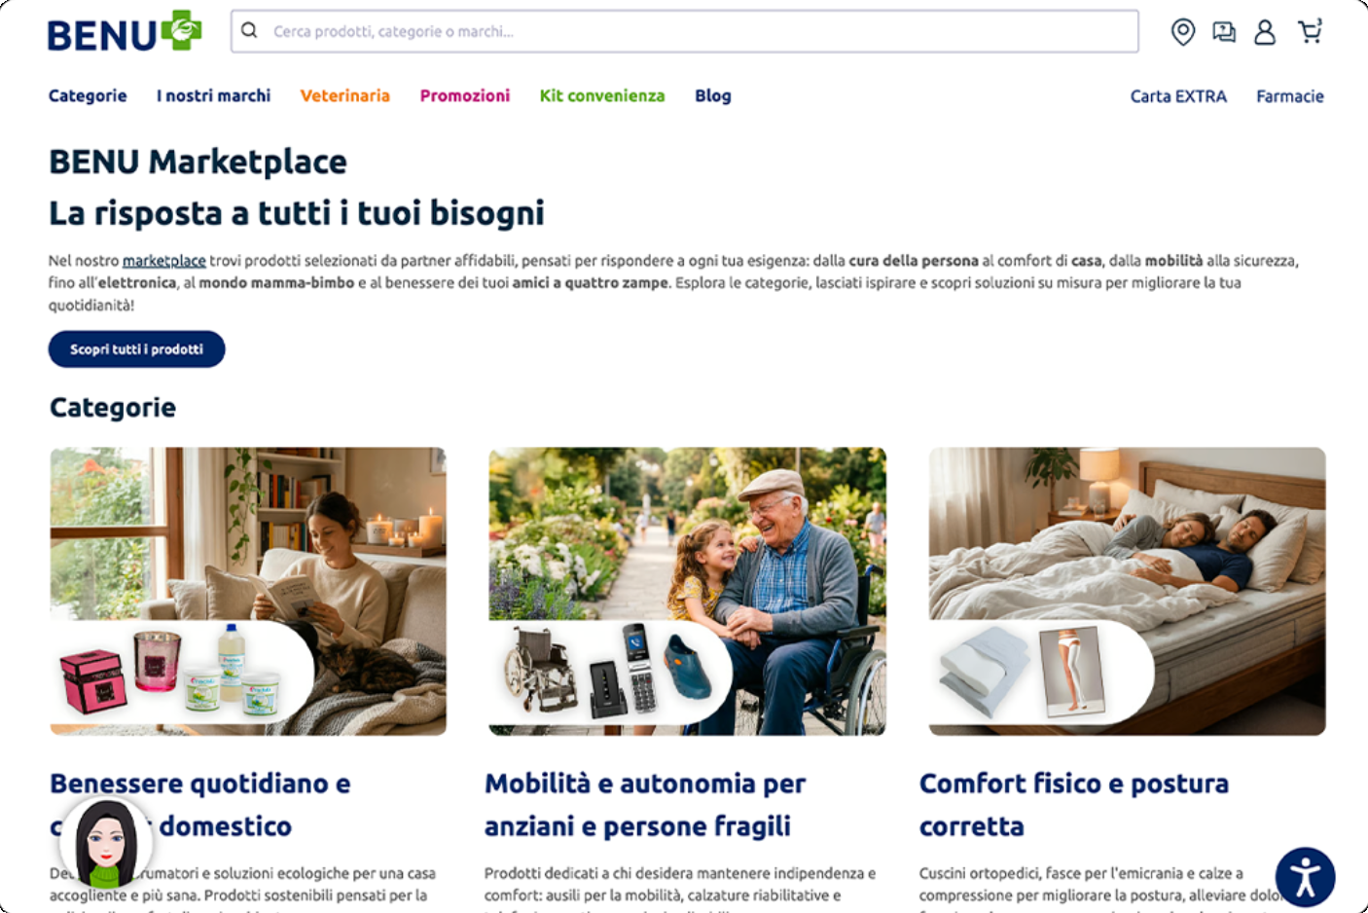This screenshot has height=913, width=1368.
Task: Open the chat support icon in header
Action: 1223,32
